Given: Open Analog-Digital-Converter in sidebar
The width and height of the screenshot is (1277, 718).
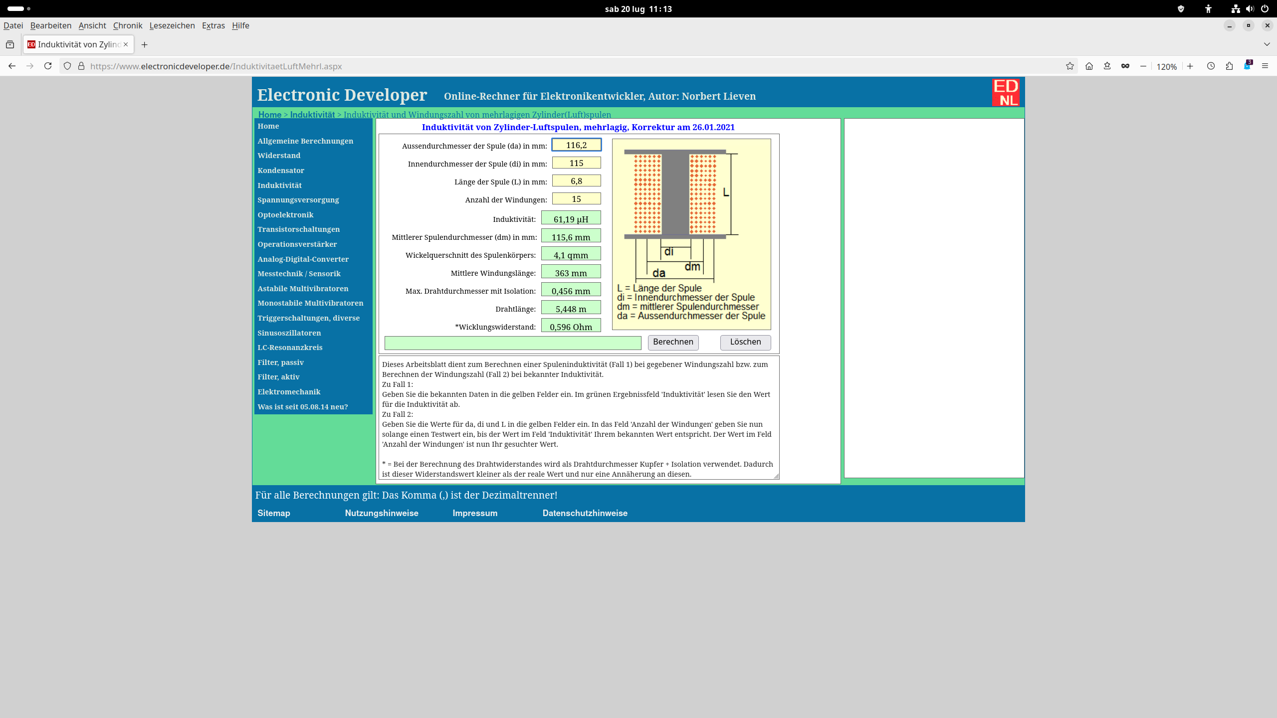Looking at the screenshot, I should click(303, 259).
